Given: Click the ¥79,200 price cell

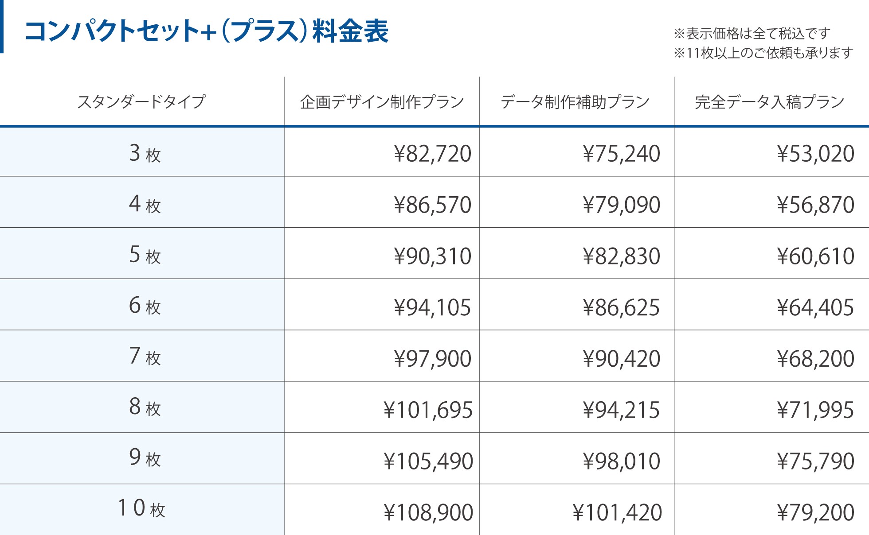Looking at the screenshot, I should (815, 513).
